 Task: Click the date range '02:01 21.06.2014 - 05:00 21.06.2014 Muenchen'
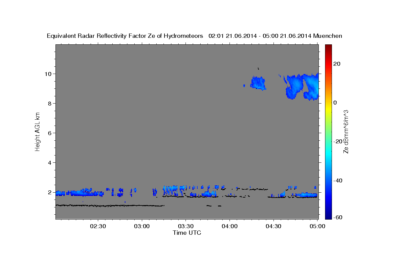point(275,36)
